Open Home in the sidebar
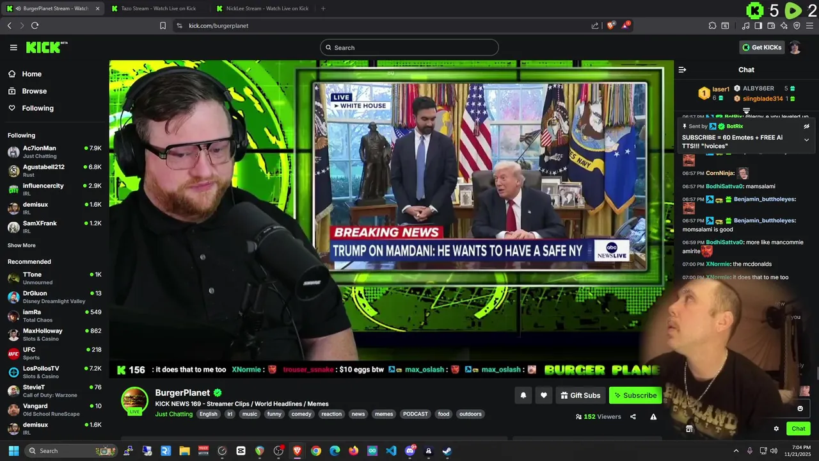 click(x=31, y=74)
